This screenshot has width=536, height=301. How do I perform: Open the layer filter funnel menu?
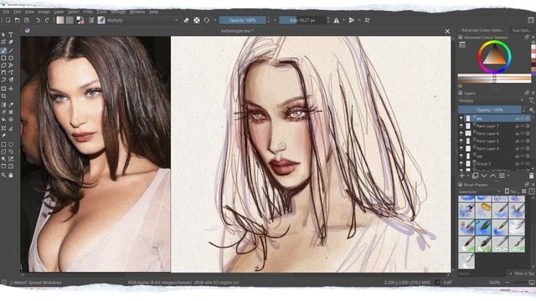(x=531, y=100)
